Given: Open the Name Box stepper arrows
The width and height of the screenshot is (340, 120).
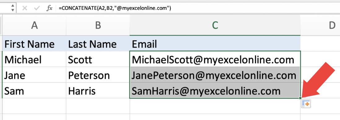Looking at the screenshot, I should [13, 8].
